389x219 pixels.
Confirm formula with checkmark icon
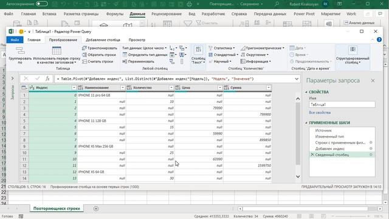[x=37, y=78]
